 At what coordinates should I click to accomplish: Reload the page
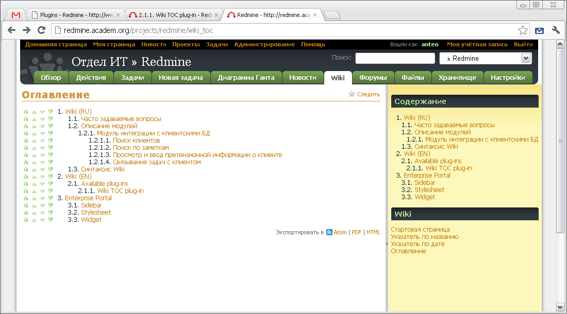(x=42, y=30)
